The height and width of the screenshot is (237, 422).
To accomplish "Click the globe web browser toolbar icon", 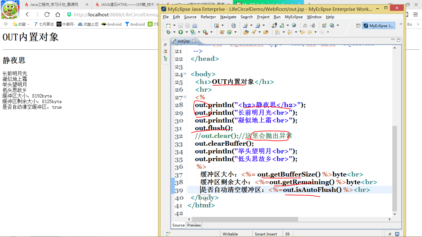I will pos(294,25).
